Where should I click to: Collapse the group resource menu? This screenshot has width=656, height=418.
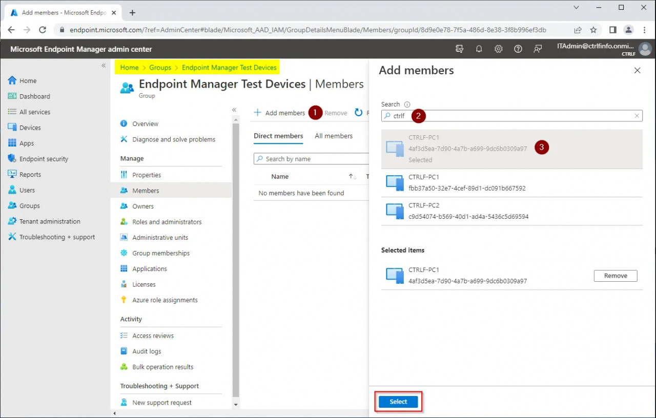click(x=234, y=110)
